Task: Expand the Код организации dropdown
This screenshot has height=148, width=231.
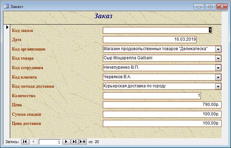Action: point(218,49)
